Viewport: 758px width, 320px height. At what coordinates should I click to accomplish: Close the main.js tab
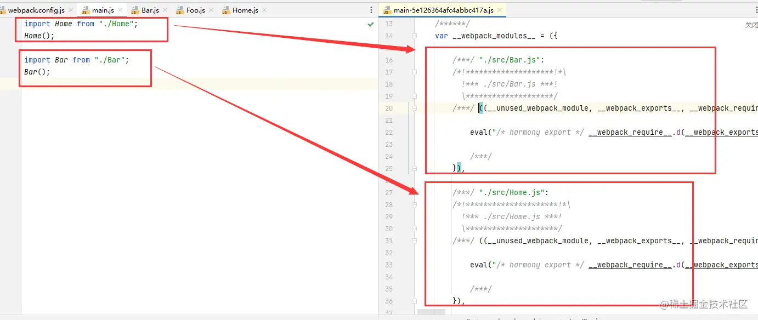(x=119, y=10)
